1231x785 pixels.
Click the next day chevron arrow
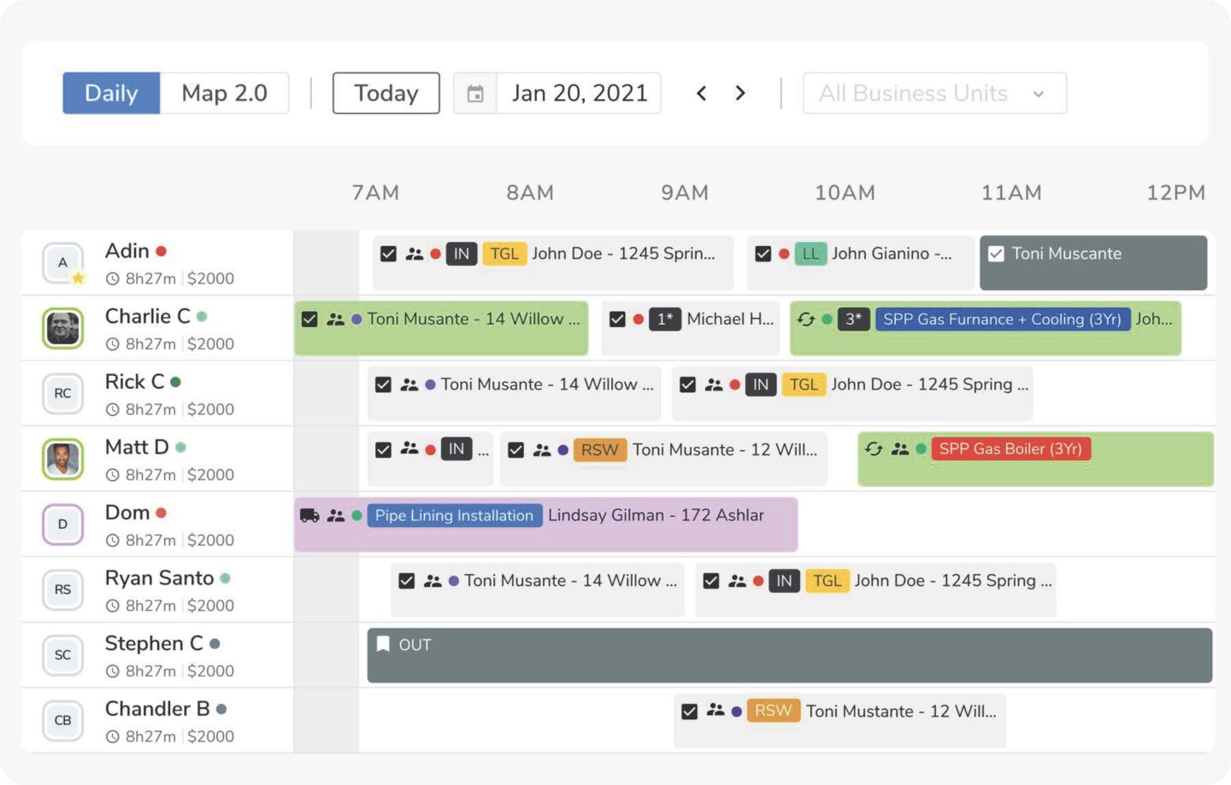click(740, 93)
